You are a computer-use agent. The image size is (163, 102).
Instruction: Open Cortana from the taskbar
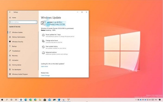11,100
